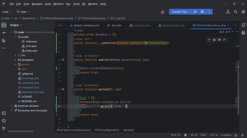
Task: Open the Database tool window icon
Action: [x=243, y=33]
